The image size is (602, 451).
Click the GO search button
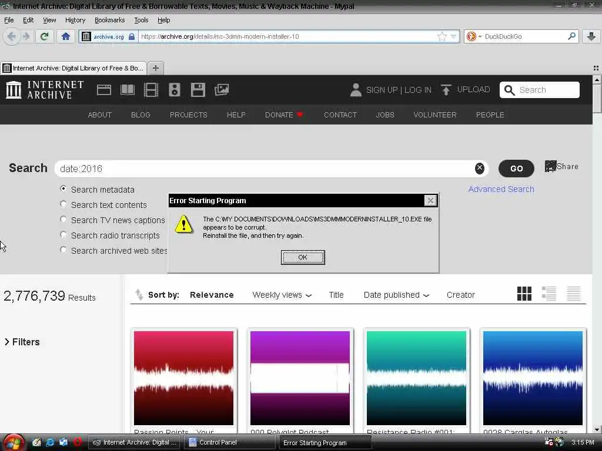516,169
